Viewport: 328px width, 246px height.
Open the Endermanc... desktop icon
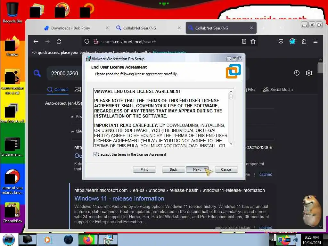coord(12,146)
